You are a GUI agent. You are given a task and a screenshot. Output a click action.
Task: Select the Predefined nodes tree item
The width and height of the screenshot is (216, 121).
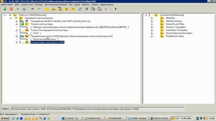pos(175,36)
